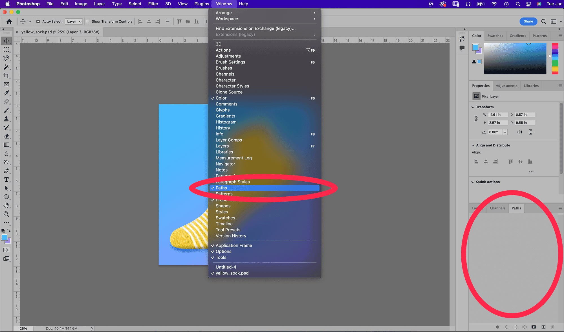Select the Crop tool
564x332 pixels.
click(x=6, y=76)
